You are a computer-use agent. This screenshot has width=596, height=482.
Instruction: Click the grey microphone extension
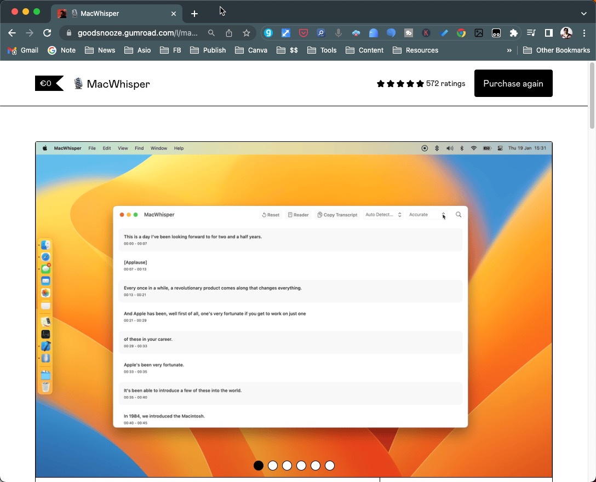339,33
